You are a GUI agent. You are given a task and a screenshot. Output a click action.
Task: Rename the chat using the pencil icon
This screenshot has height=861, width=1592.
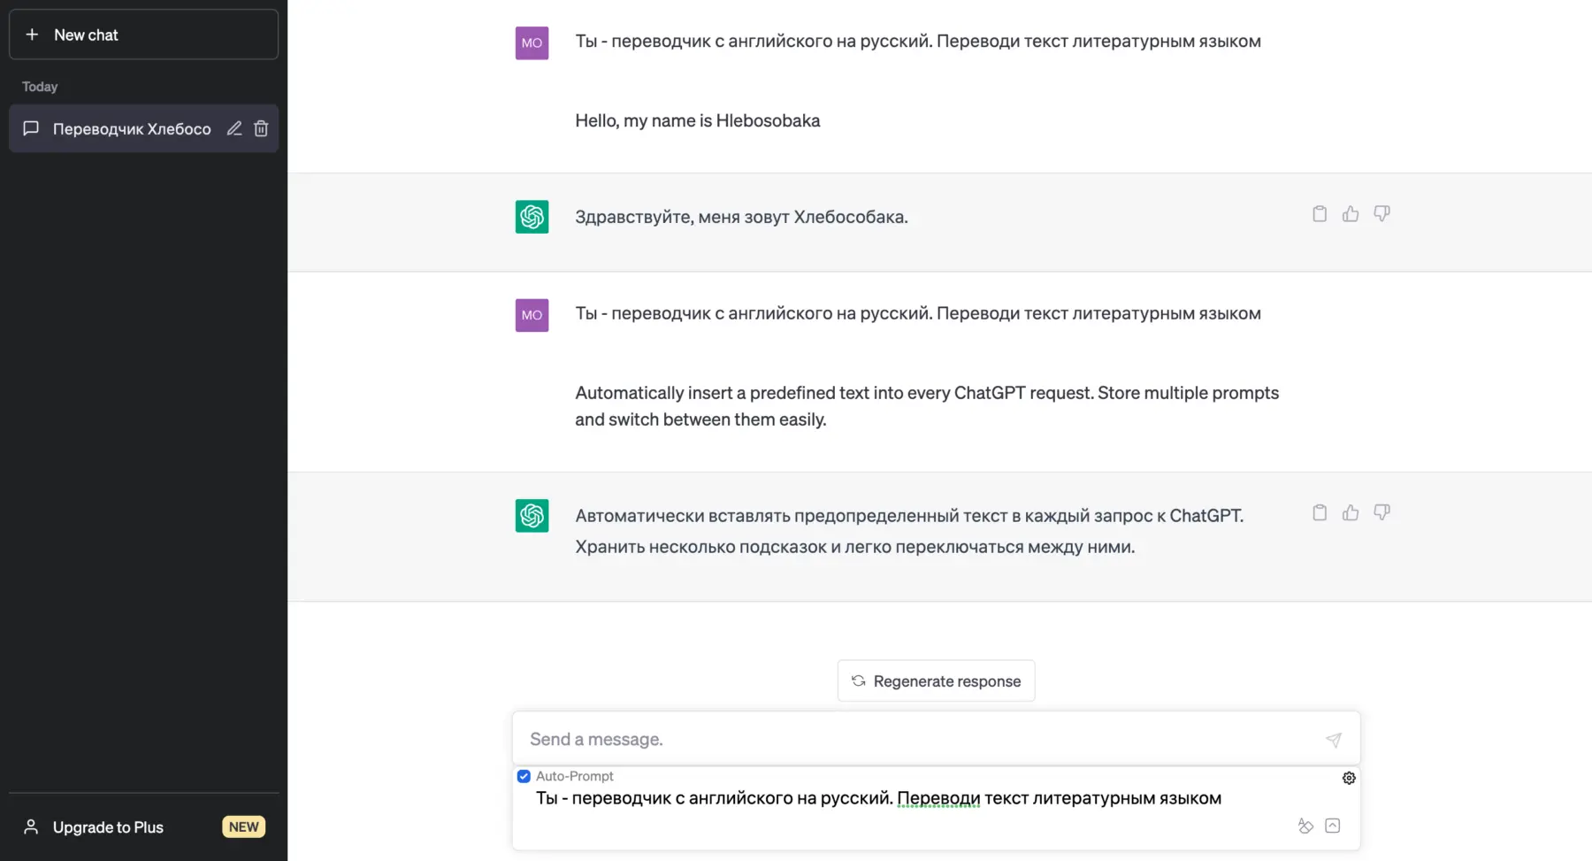click(233, 128)
